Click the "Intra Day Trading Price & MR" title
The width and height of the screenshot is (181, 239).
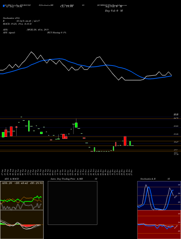click(x=67, y=179)
